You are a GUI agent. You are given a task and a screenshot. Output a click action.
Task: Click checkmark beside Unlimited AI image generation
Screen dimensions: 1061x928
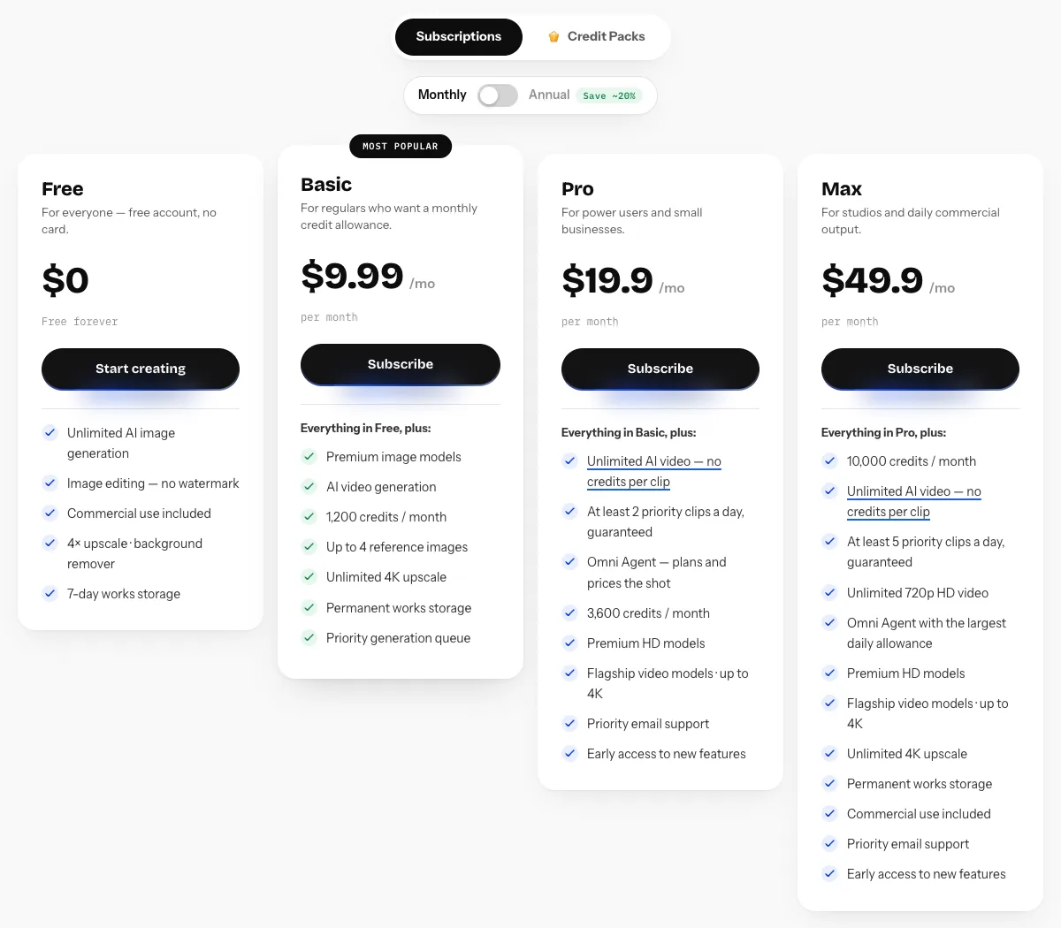pyautogui.click(x=50, y=432)
